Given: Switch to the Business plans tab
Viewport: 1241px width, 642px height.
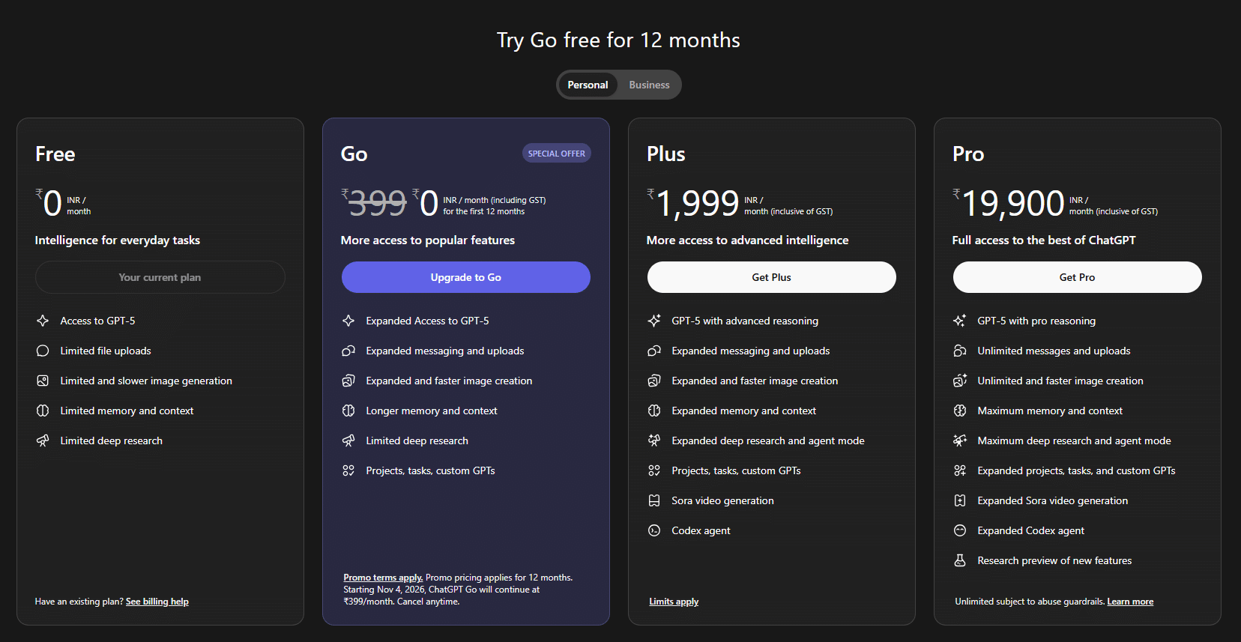Looking at the screenshot, I should click(x=649, y=85).
